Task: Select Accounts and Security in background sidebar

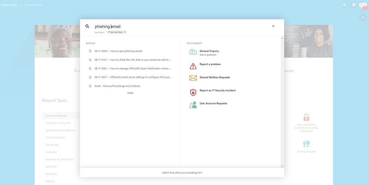Action: [58, 123]
